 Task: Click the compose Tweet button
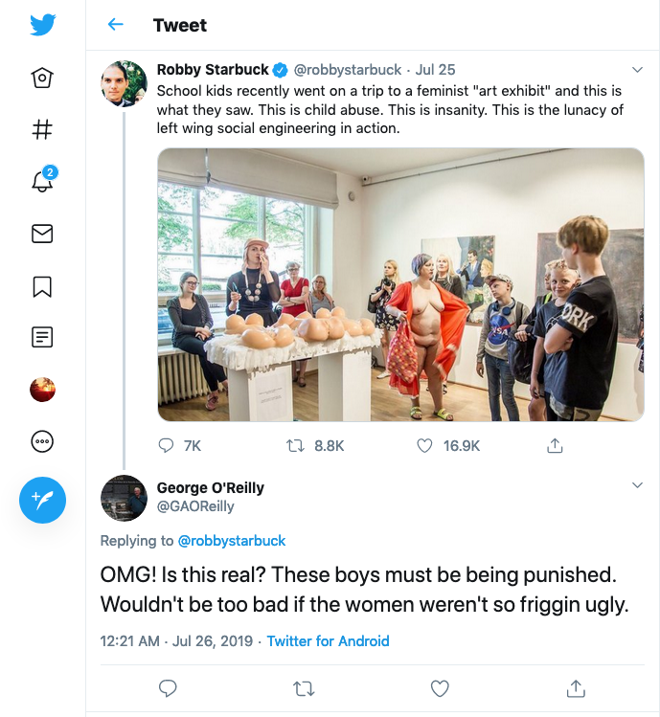pos(42,500)
